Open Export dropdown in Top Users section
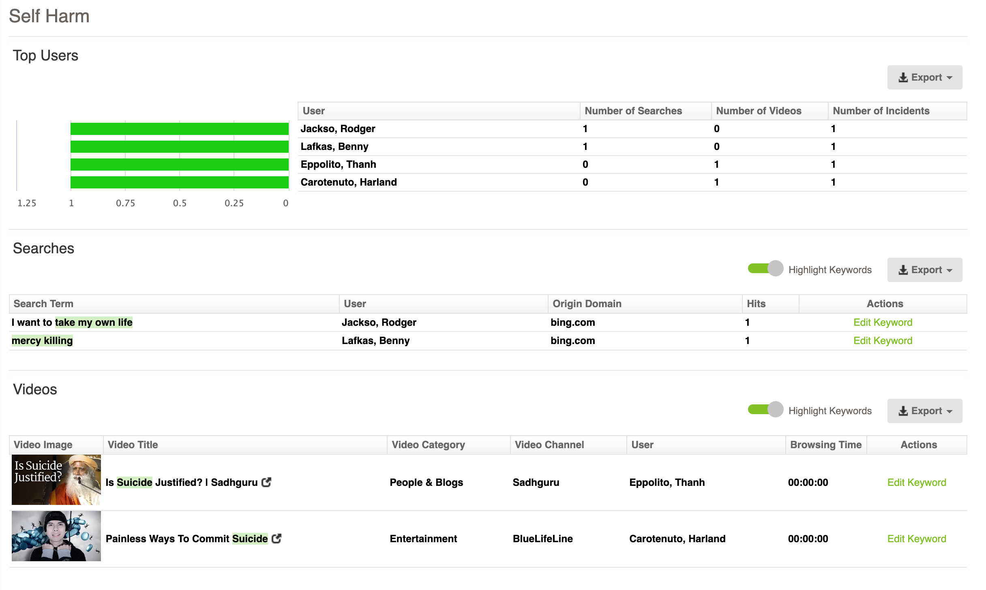Screen dimensions: 986x590 tap(924, 77)
